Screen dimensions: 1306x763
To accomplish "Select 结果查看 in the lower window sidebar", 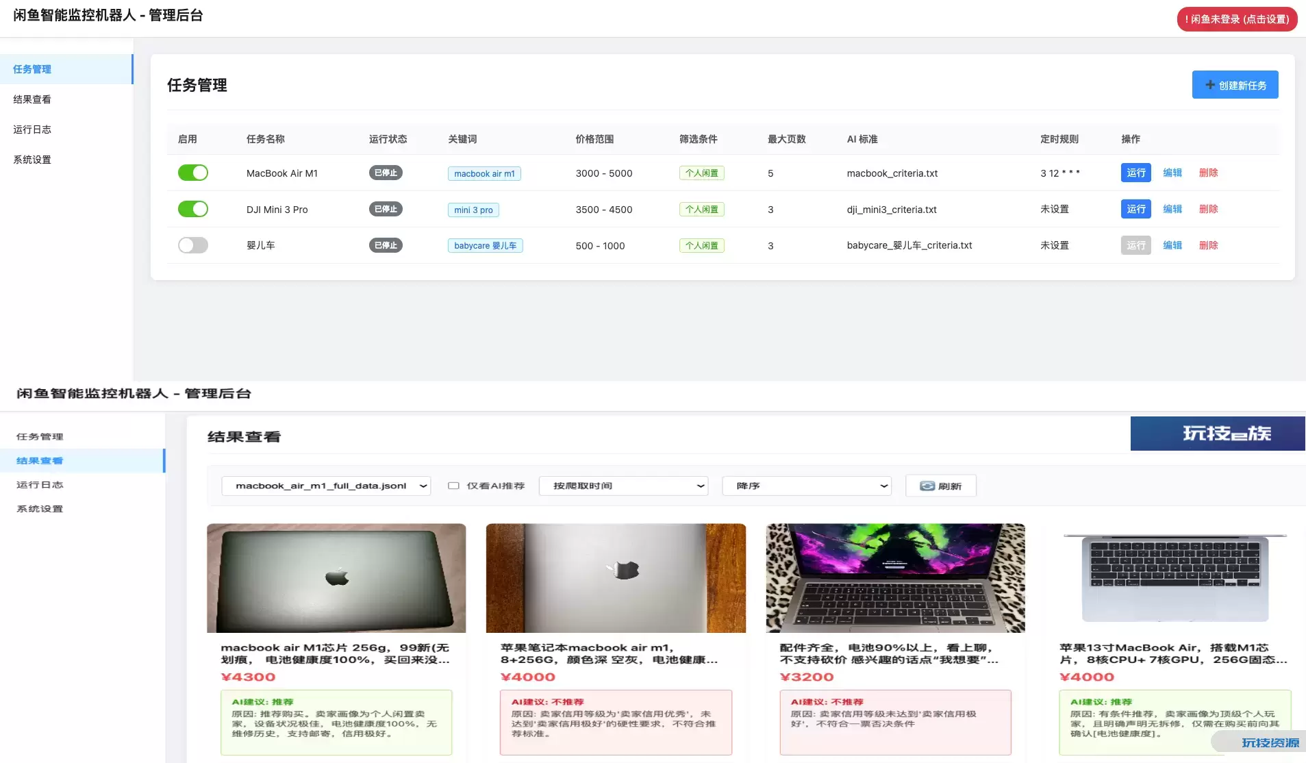I will pyautogui.click(x=82, y=460).
